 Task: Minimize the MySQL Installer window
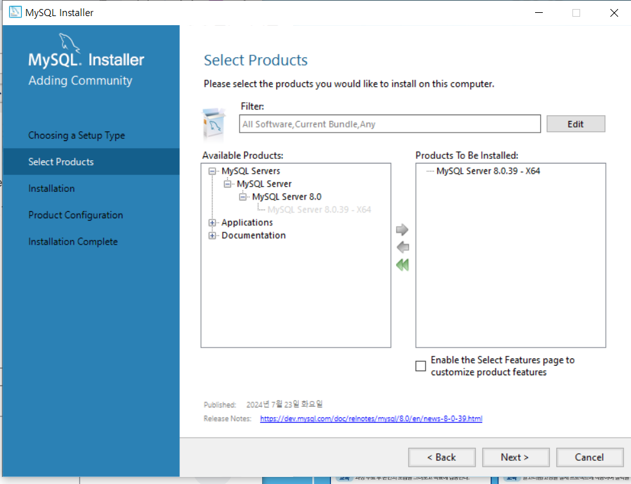pos(539,12)
